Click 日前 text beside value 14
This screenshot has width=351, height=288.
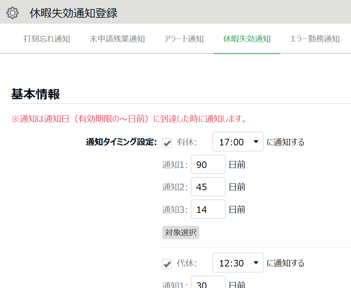[x=237, y=210]
